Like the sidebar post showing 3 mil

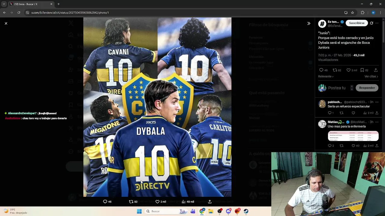[x=349, y=70]
